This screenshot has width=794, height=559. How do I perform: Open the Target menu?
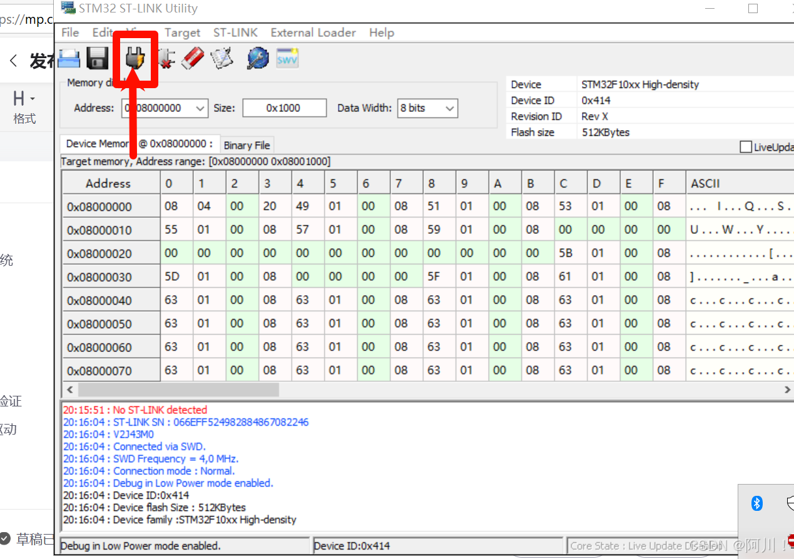click(x=182, y=33)
